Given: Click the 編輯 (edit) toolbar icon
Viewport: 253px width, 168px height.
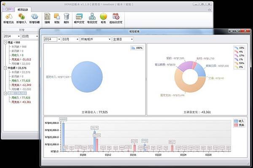Looking at the screenshot, I should (x=47, y=16).
